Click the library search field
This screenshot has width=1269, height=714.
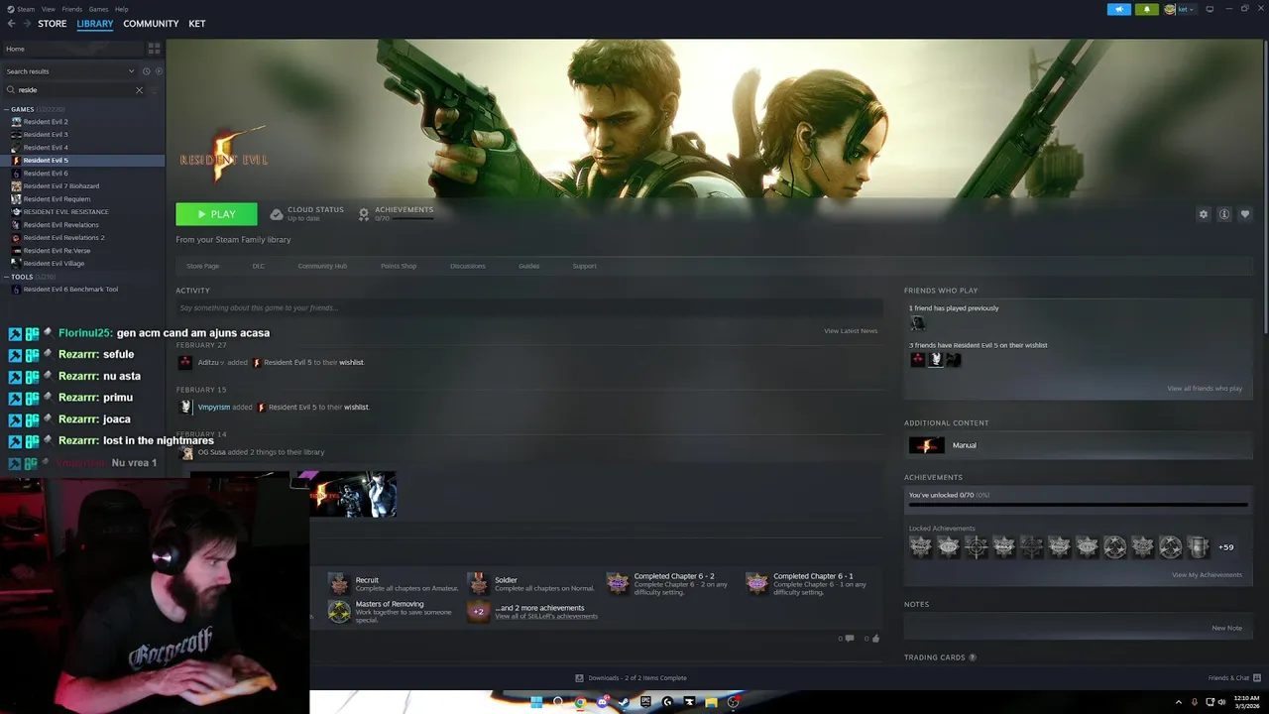click(x=74, y=90)
